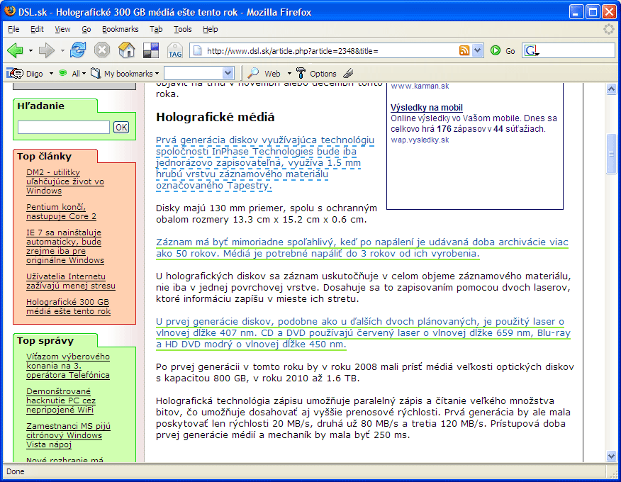Click the green Go button
Screen dimensions: 621x482
click(503, 51)
